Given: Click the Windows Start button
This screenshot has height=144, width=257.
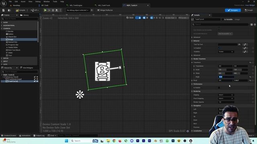Looking at the screenshot, I should [x=66, y=141].
